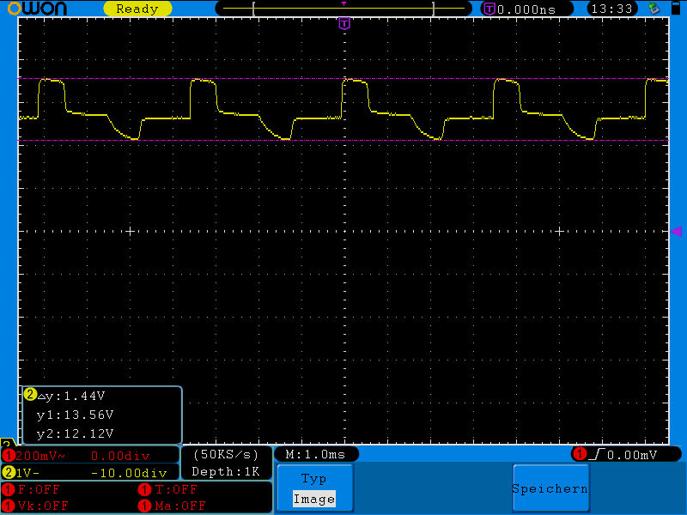Click the purple trigger level arrow on right edge

coord(676,232)
